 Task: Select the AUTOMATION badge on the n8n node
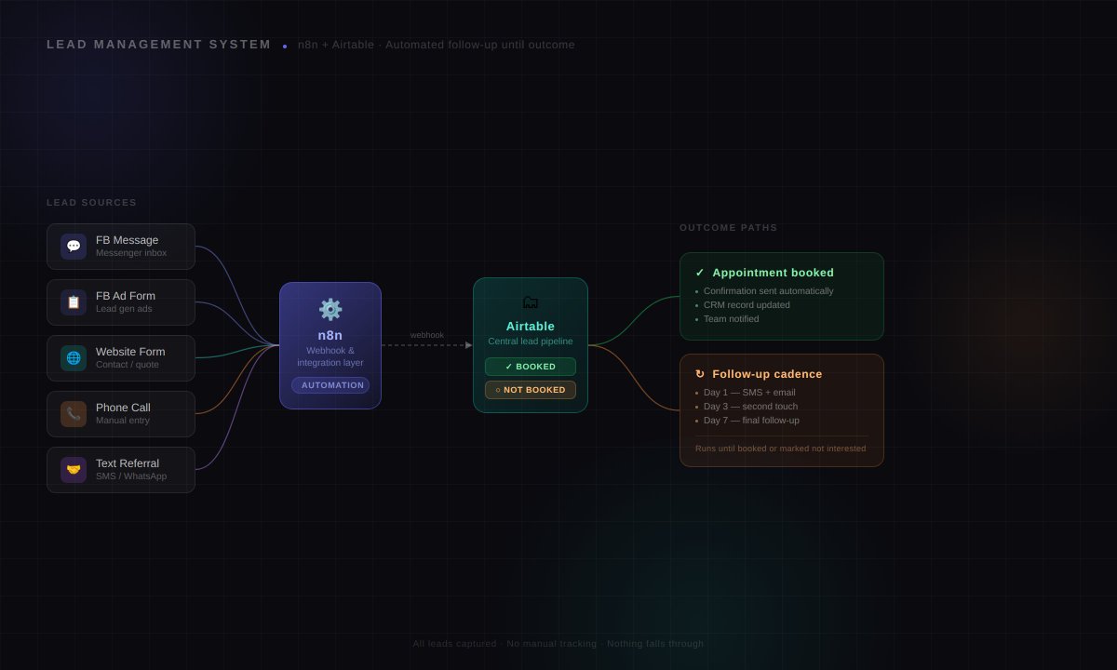pos(330,385)
